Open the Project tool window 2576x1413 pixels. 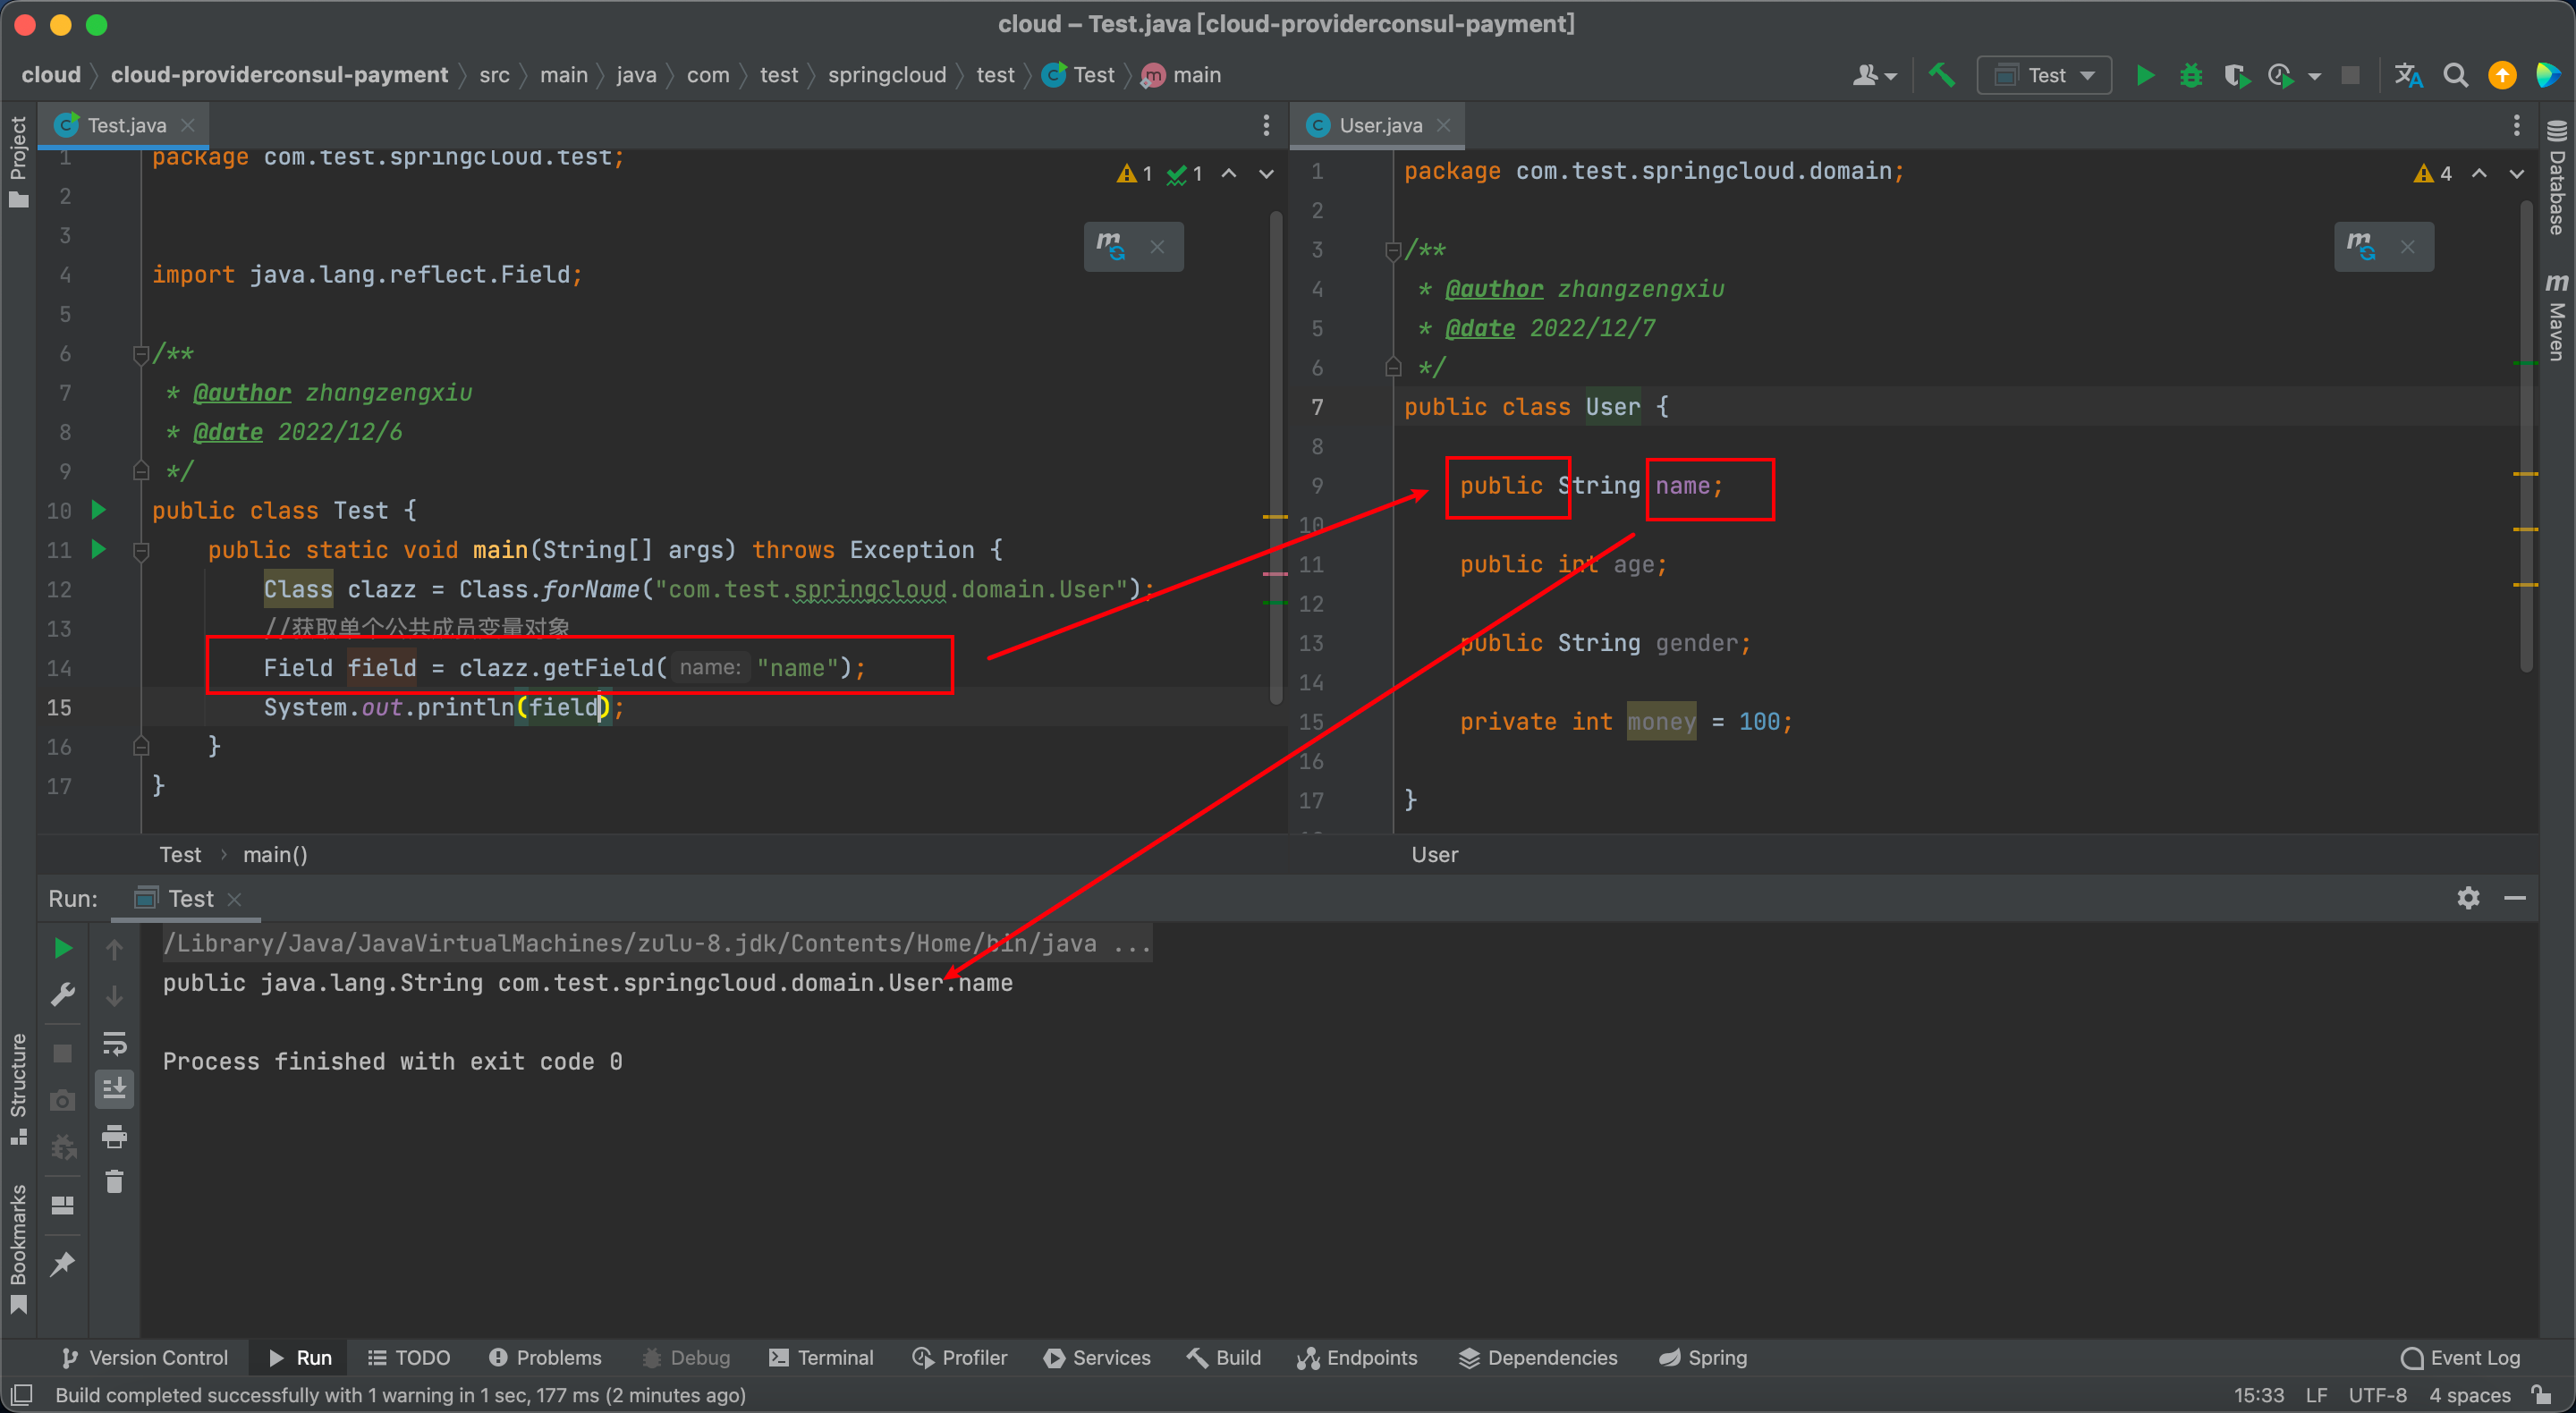point(18,160)
